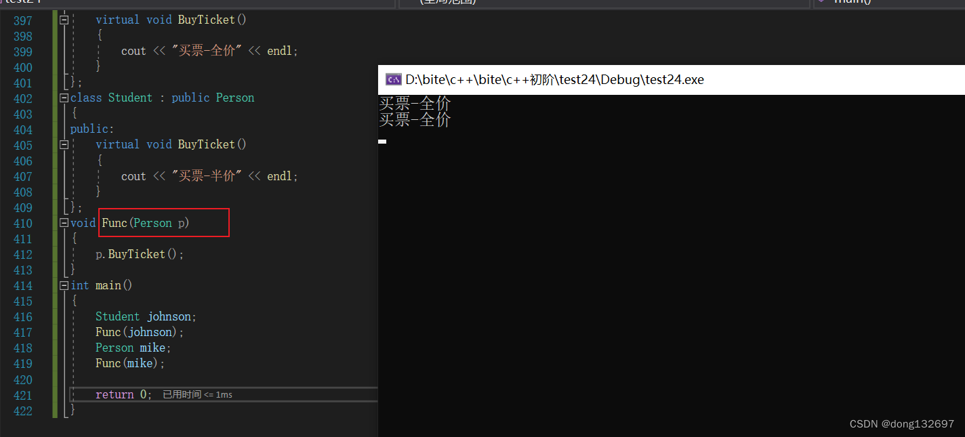Click the 'Func(mike);' call
Image resolution: width=965 pixels, height=437 pixels.
coord(130,363)
